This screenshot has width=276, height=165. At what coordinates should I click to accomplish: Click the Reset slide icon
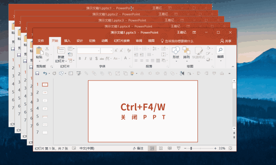(x=70, y=55)
